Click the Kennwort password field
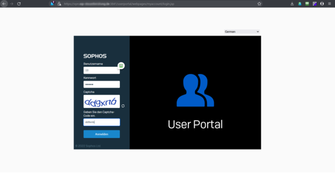 [x=101, y=85]
